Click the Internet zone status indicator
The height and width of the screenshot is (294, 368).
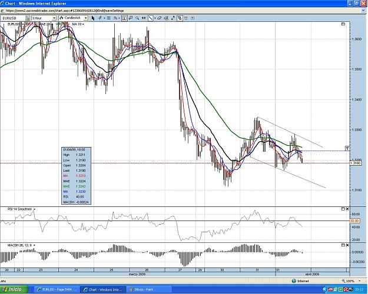[300, 281]
